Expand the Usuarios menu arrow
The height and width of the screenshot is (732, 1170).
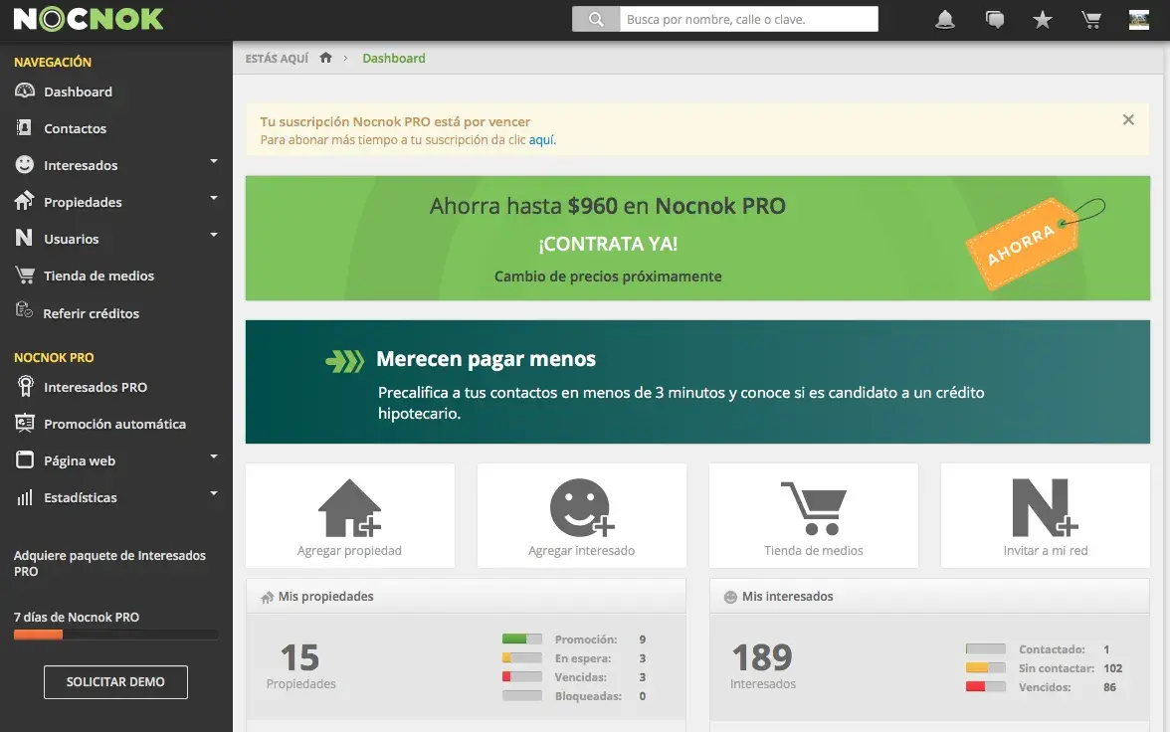click(x=213, y=235)
